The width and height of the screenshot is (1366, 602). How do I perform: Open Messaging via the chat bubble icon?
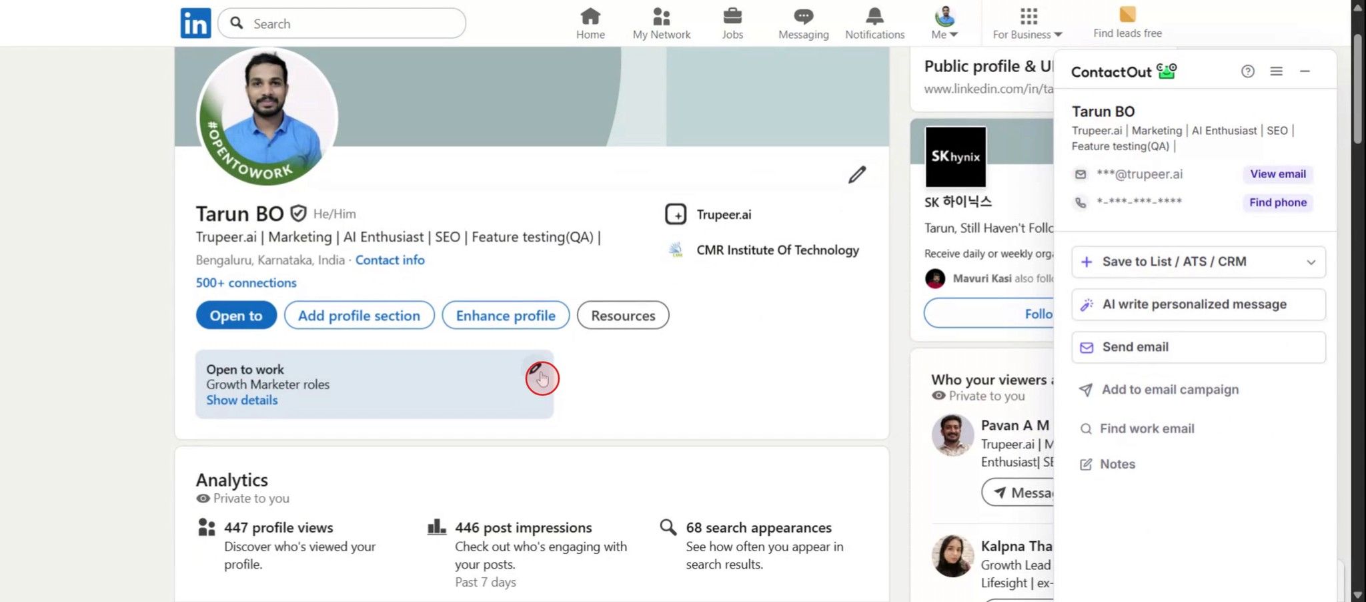click(802, 17)
